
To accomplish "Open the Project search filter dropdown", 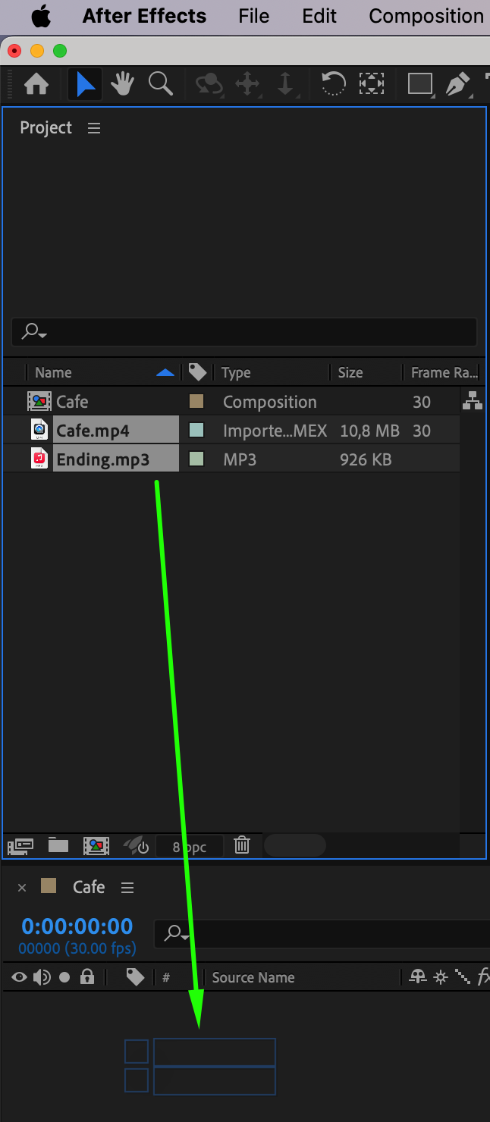I will pos(34,332).
